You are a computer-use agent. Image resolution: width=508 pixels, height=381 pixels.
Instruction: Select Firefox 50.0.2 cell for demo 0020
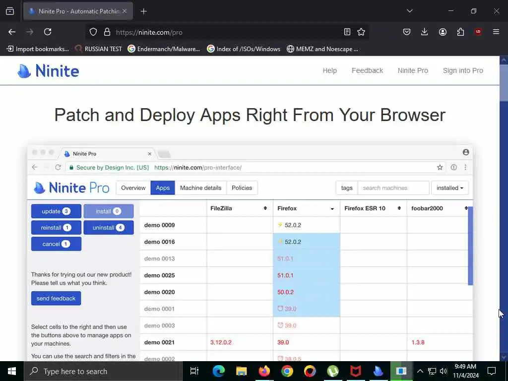click(x=307, y=292)
